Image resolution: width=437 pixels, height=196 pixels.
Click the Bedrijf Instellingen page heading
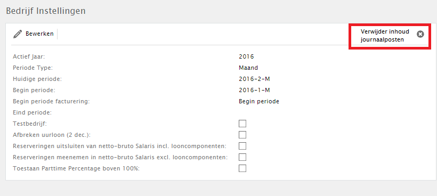[46, 11]
